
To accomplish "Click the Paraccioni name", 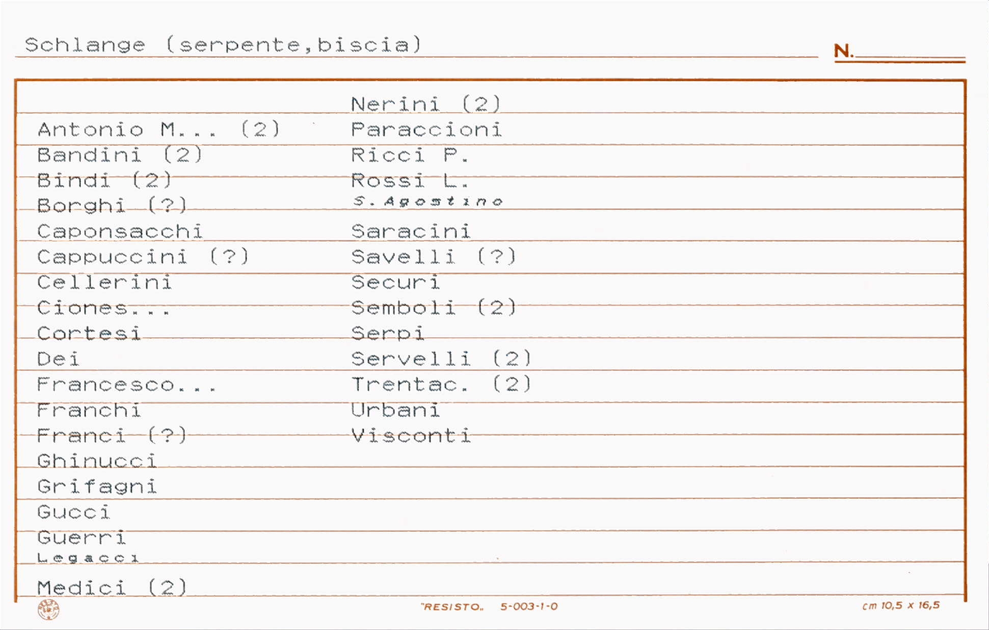I will 426,129.
